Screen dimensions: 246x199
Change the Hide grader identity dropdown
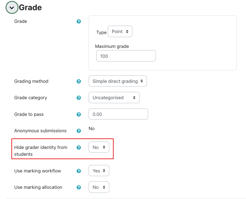(99, 147)
